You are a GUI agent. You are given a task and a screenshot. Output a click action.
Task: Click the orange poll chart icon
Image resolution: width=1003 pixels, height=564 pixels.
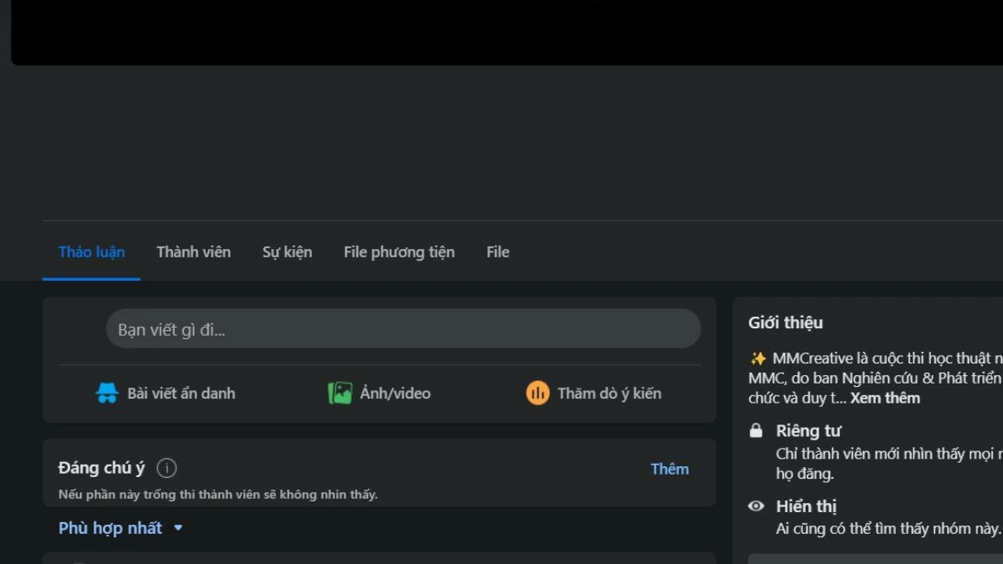click(537, 393)
